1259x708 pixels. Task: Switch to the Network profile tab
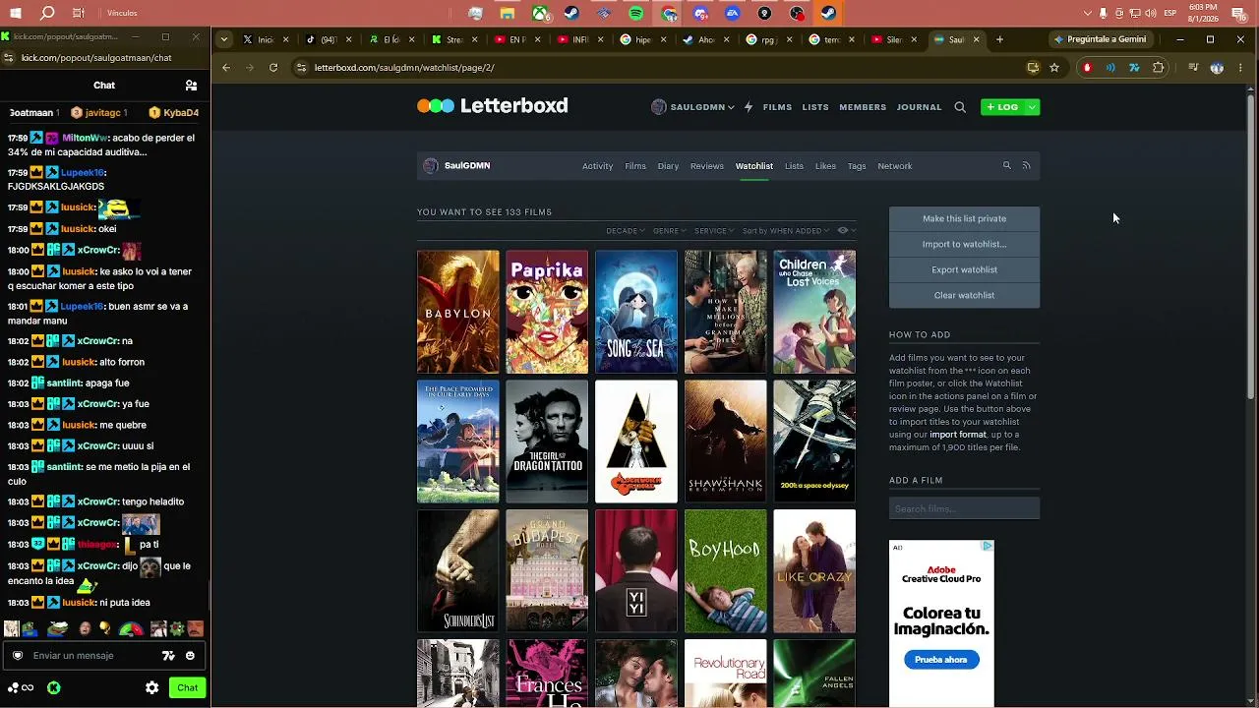[895, 166]
